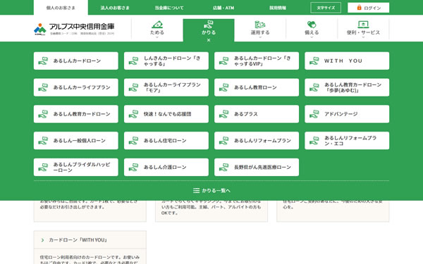Expand the 運用する dropdown arrow
This screenshot has width=423, height=264.
click(260, 37)
